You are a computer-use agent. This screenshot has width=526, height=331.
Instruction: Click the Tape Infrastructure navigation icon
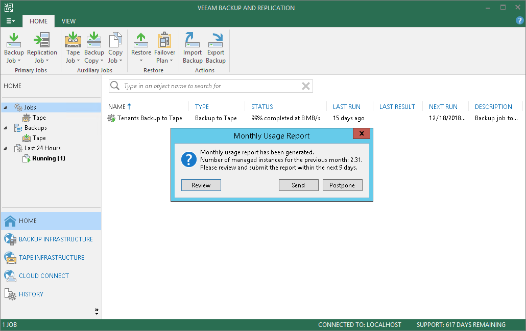10,258
